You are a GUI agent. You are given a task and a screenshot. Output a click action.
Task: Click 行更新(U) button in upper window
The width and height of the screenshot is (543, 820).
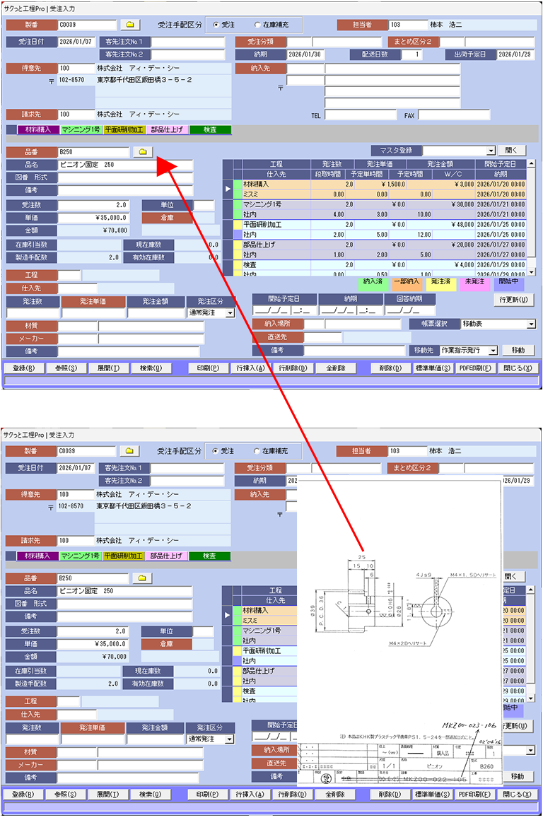(513, 299)
